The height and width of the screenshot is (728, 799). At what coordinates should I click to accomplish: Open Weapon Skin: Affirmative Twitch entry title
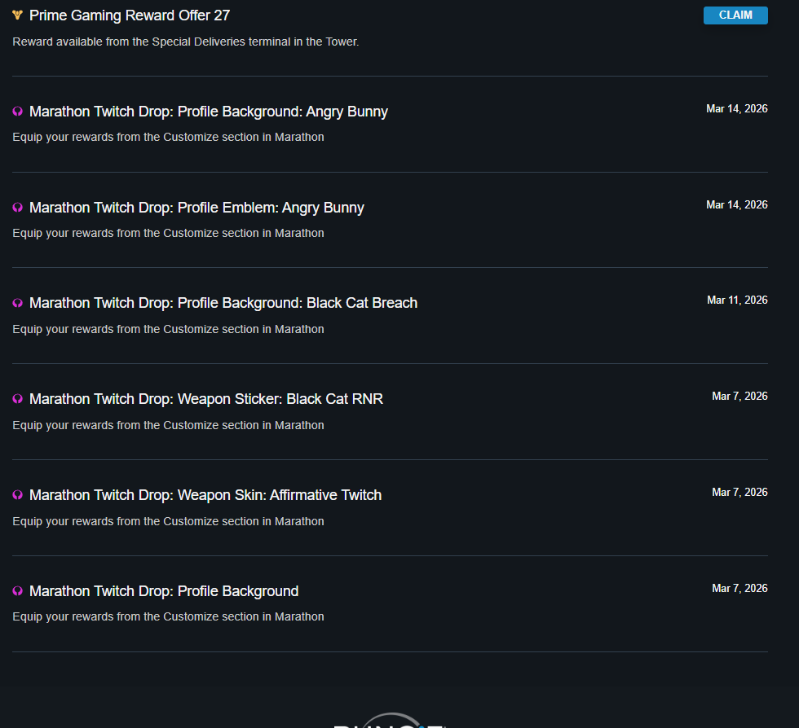pos(205,495)
